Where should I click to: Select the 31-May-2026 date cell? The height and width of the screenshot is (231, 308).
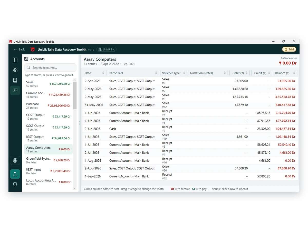[94, 105]
